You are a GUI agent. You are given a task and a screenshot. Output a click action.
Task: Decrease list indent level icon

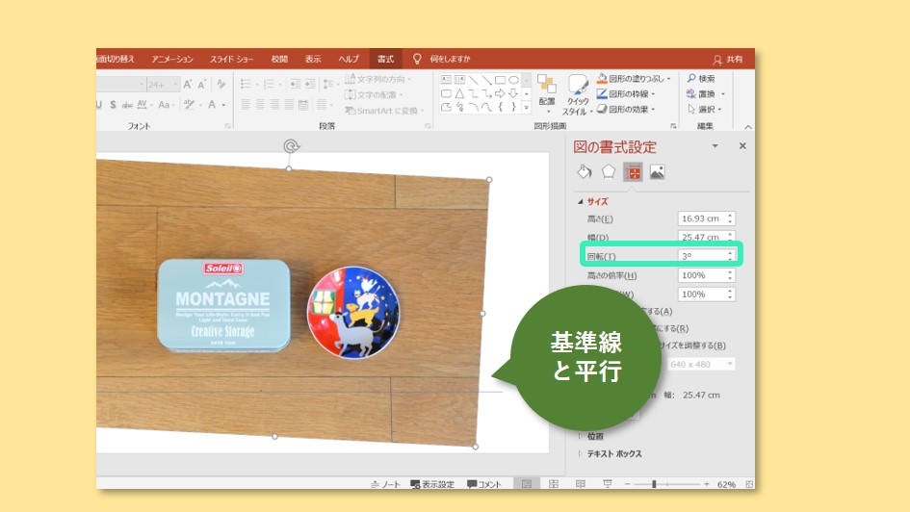point(296,85)
